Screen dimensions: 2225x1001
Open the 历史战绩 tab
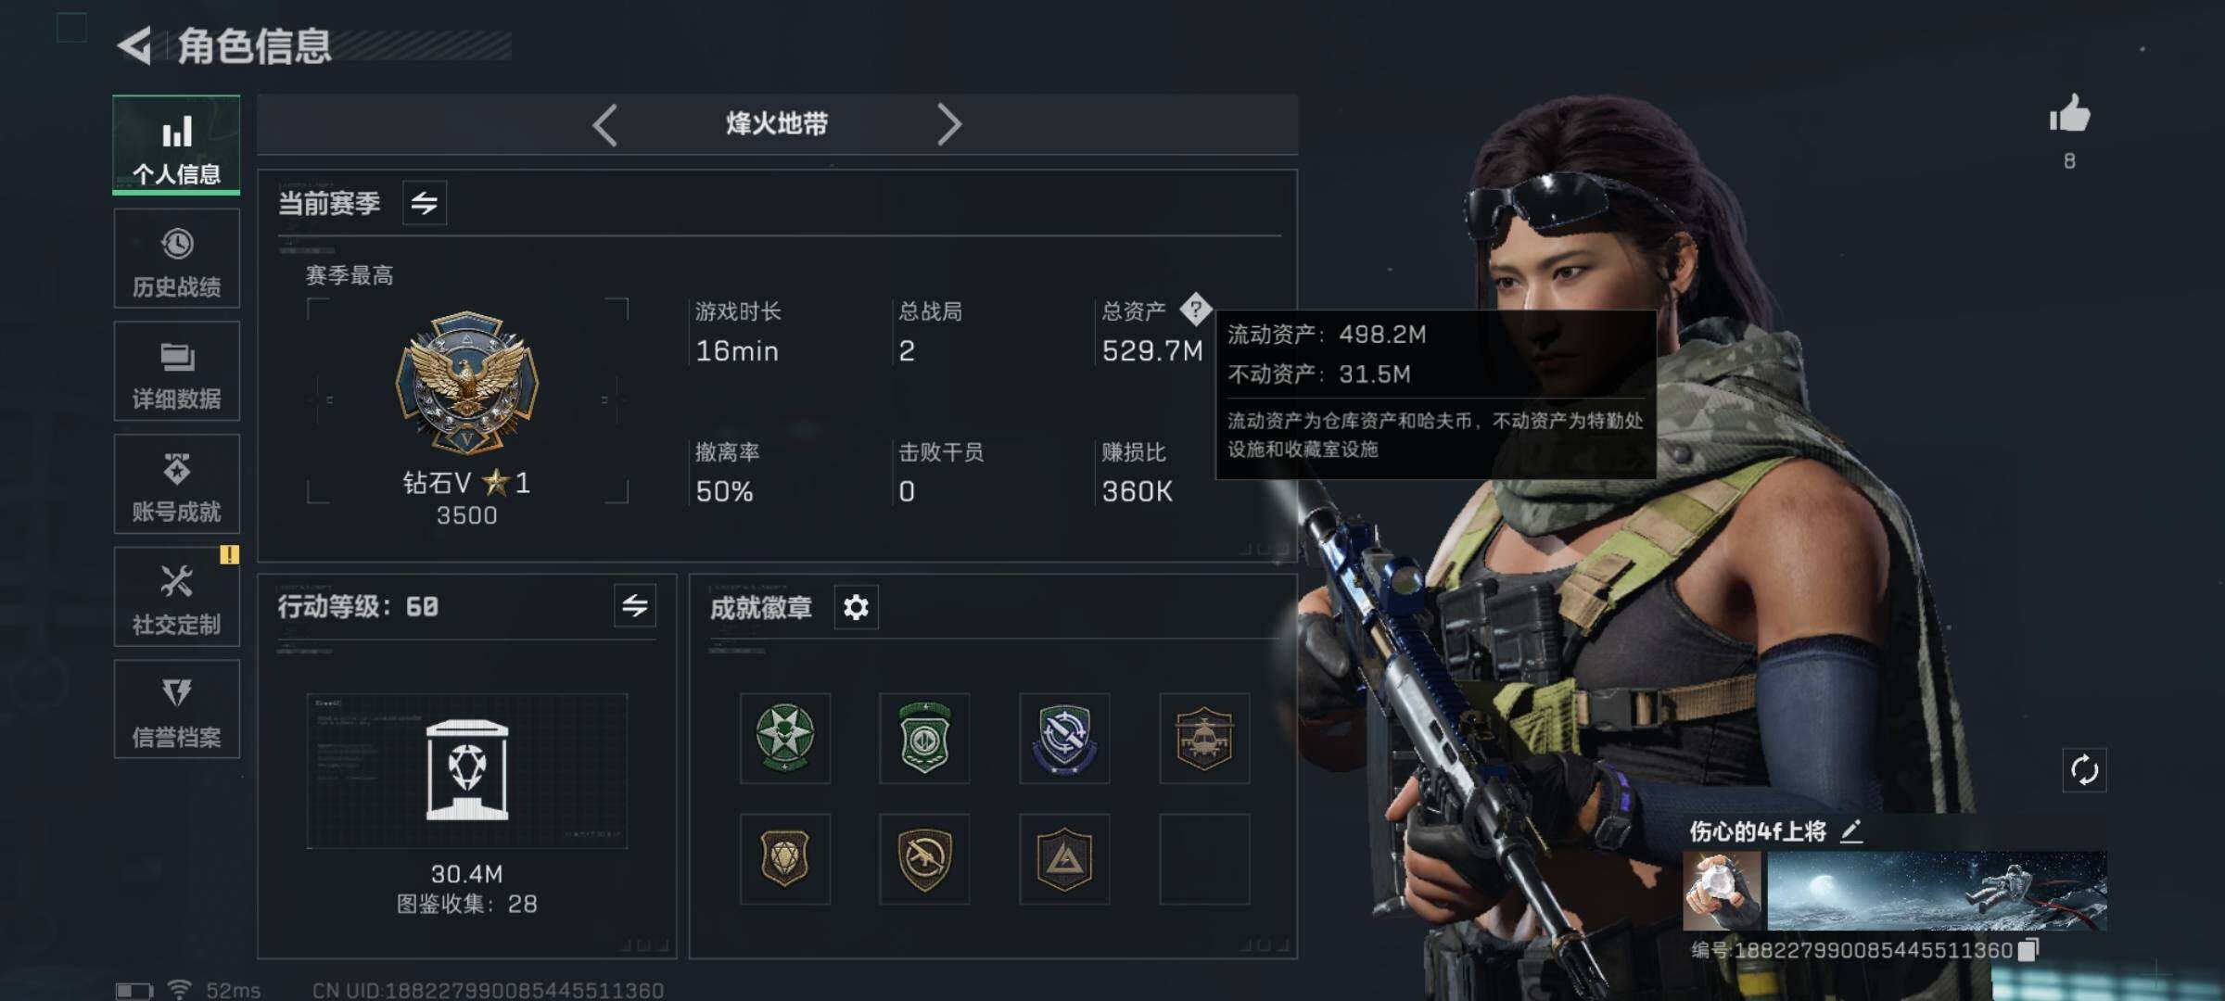(x=177, y=259)
